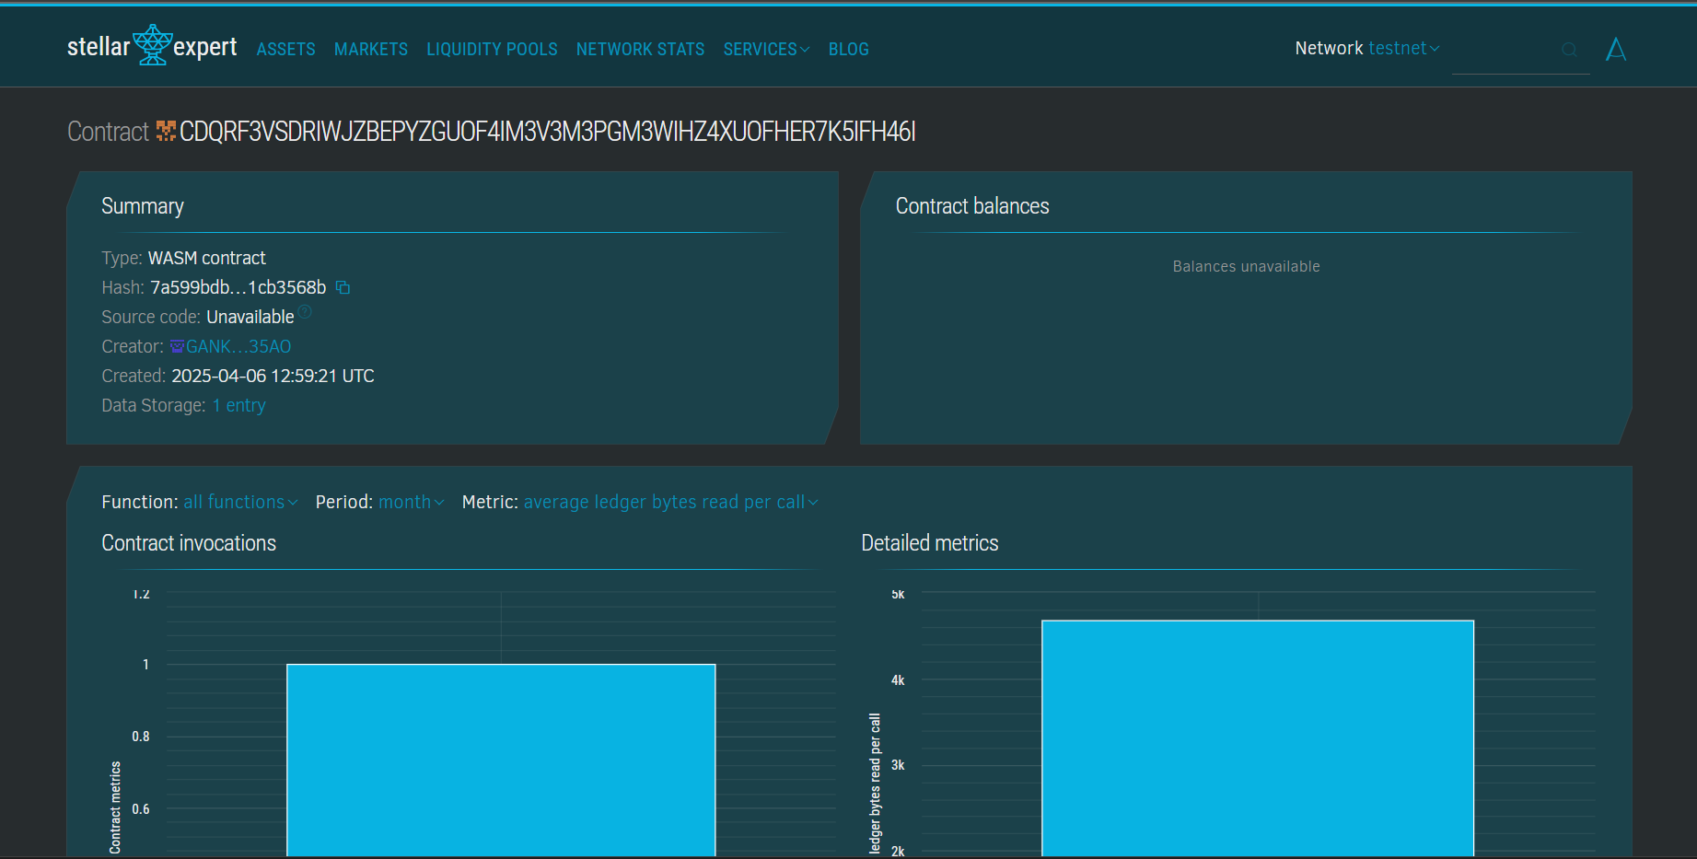Click the search magnifier icon
Viewport: 1697px width, 859px height.
[x=1569, y=50]
